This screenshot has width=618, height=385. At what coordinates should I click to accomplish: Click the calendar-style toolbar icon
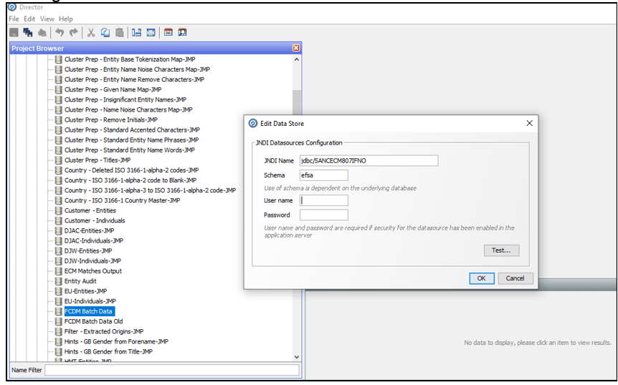168,33
